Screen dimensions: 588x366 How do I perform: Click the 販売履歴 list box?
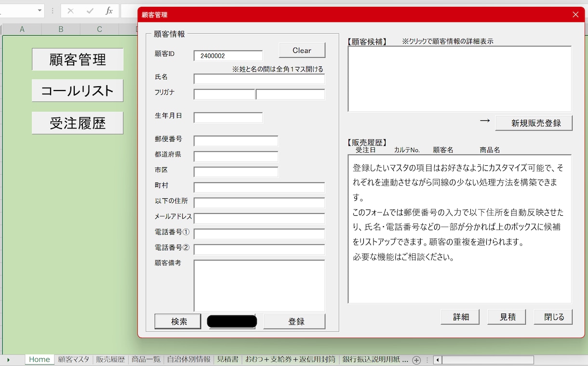pos(460,229)
